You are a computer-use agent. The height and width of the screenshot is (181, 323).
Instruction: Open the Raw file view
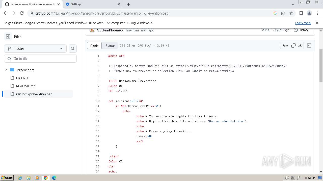point(285,46)
